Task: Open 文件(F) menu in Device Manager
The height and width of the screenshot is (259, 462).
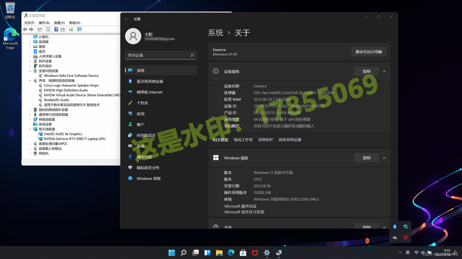Action: 29,23
